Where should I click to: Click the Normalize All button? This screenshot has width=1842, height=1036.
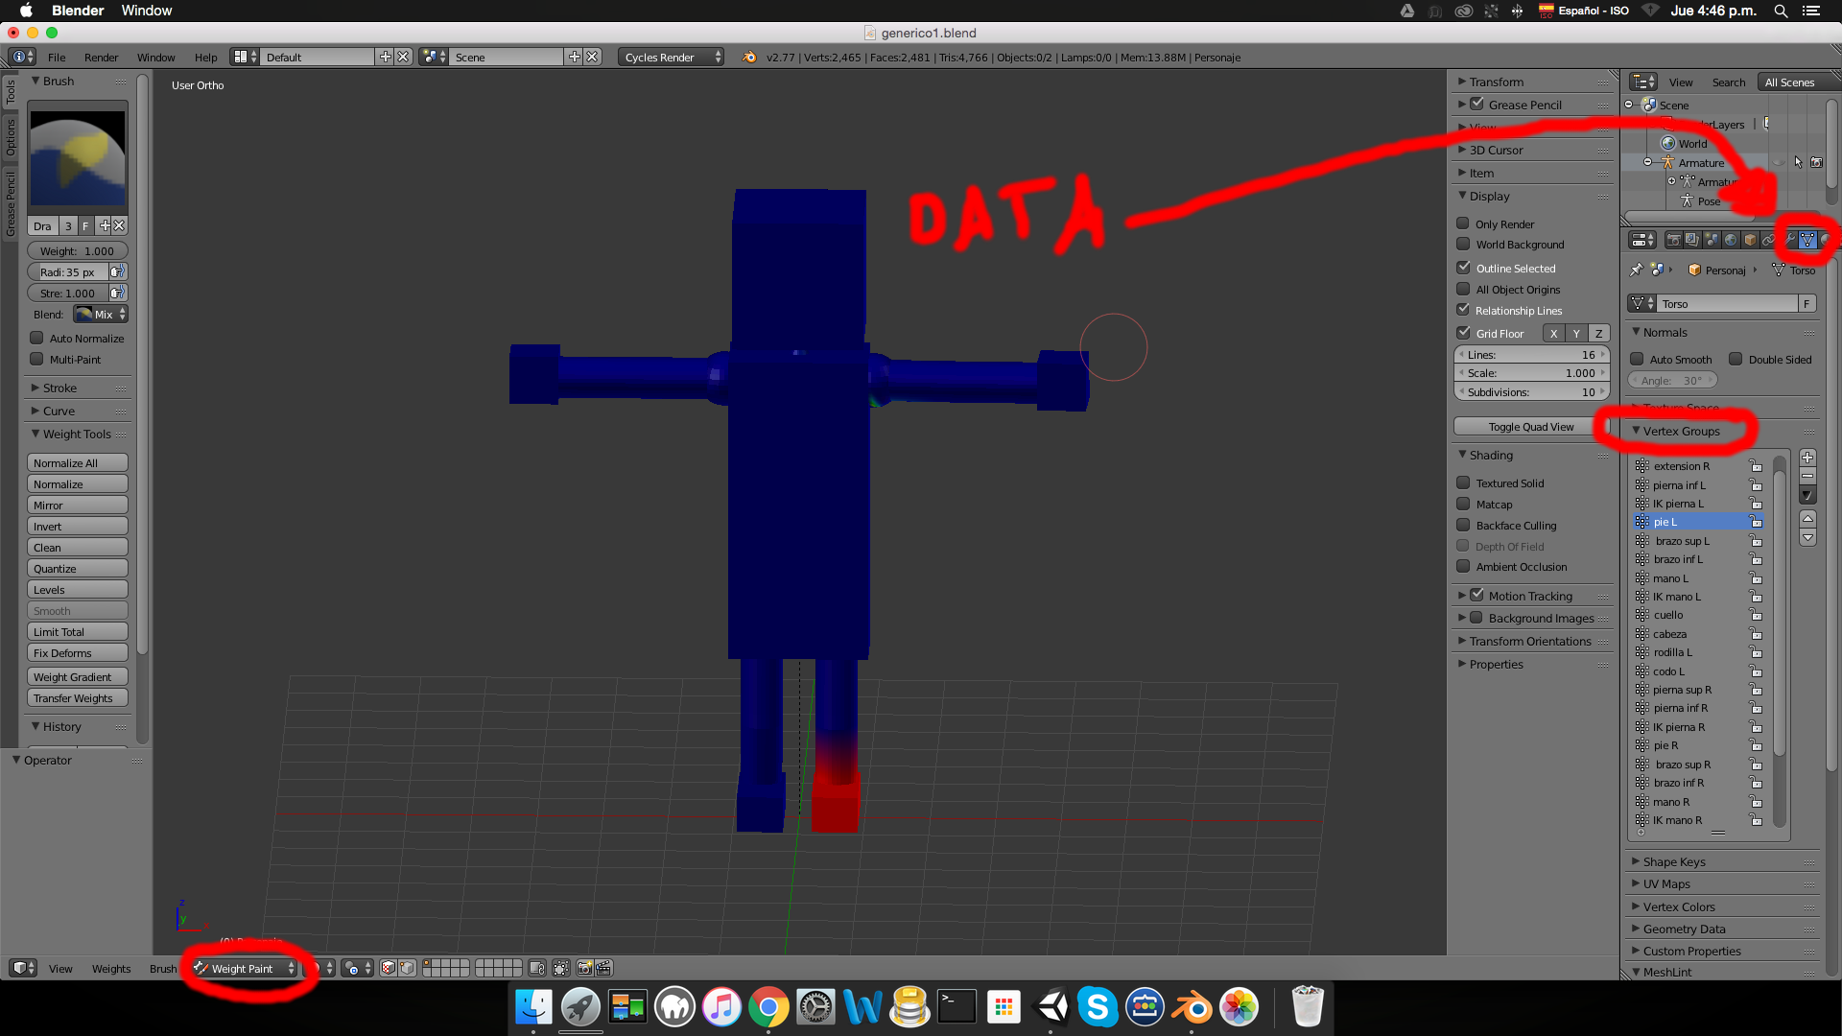point(77,463)
